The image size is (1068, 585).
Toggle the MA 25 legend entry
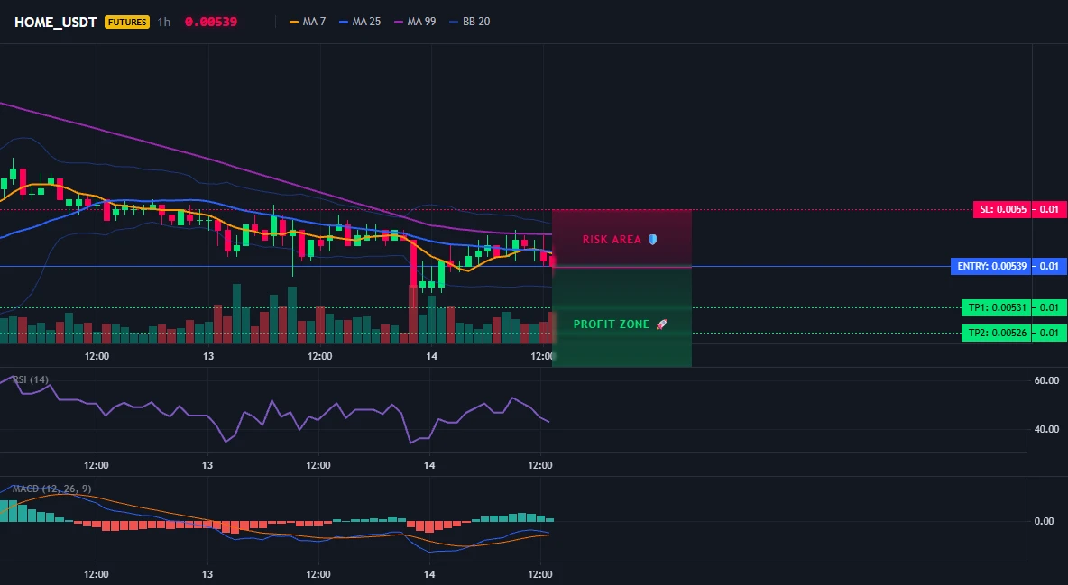click(360, 22)
